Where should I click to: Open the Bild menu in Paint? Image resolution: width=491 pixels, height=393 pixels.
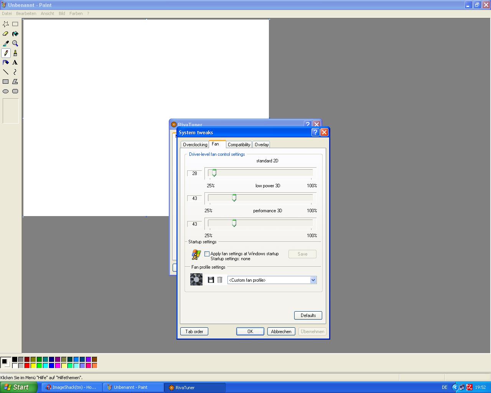click(62, 13)
